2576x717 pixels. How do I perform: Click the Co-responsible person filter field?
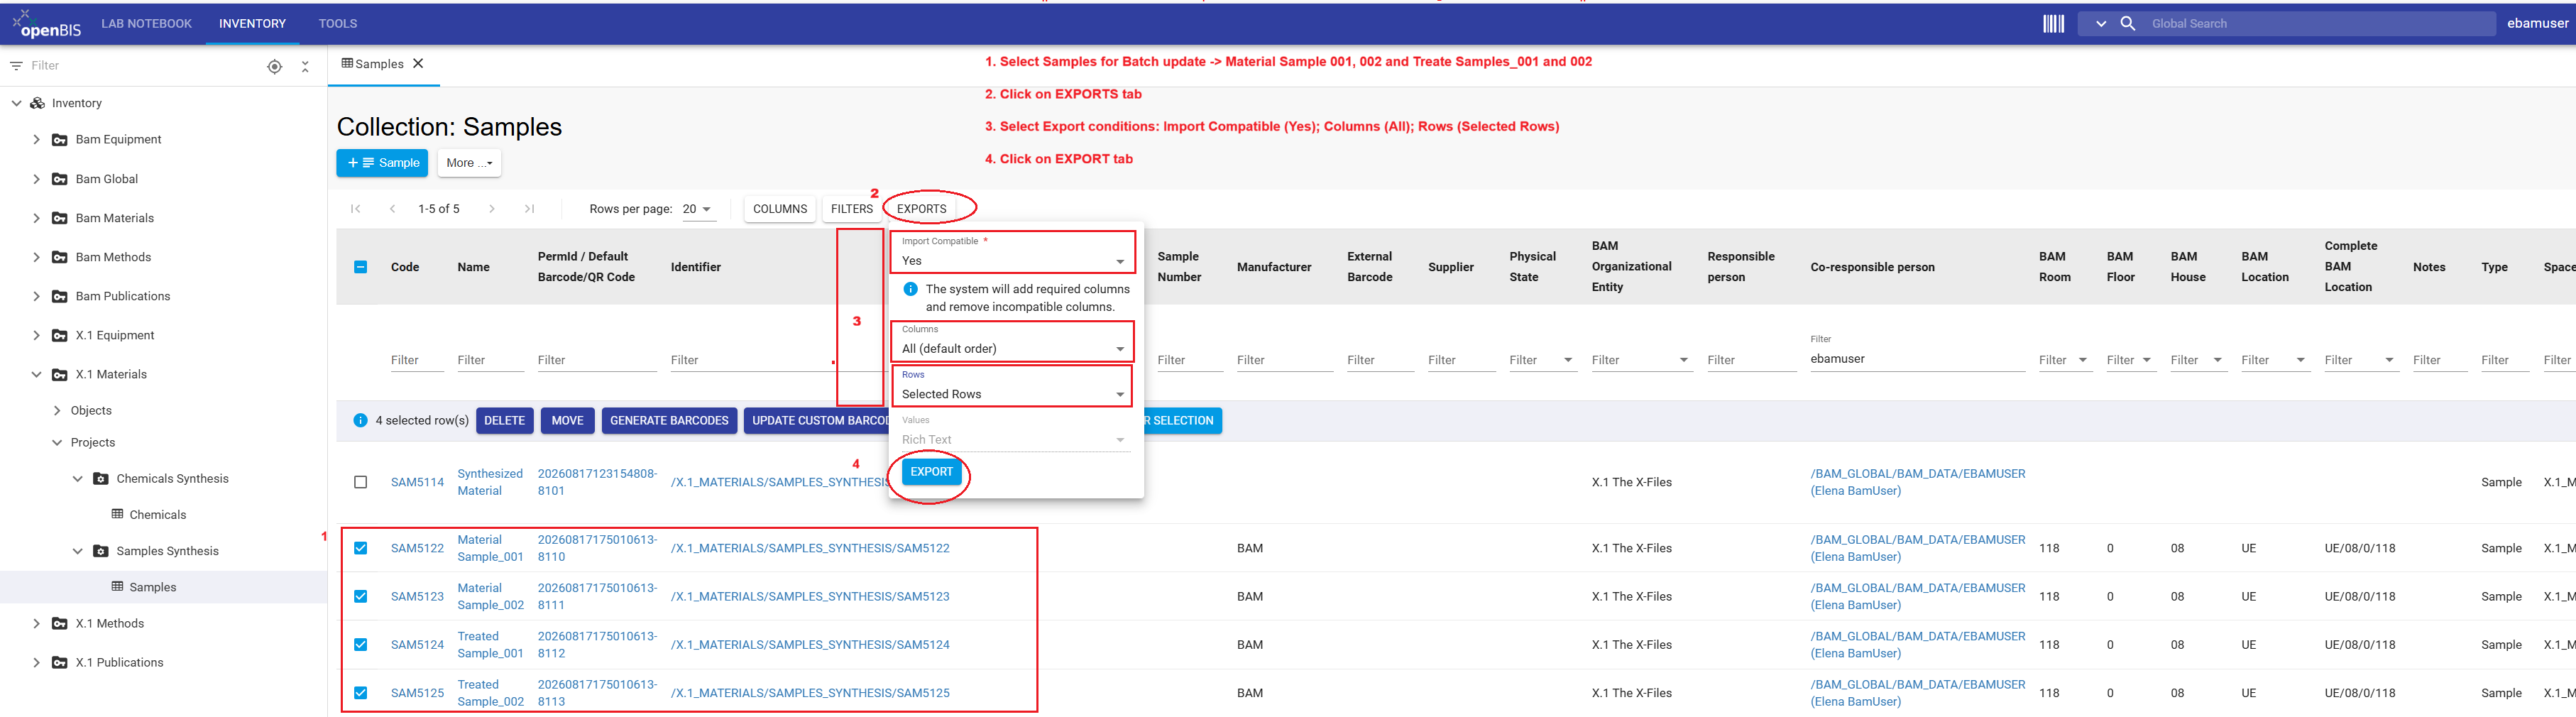pos(1917,359)
